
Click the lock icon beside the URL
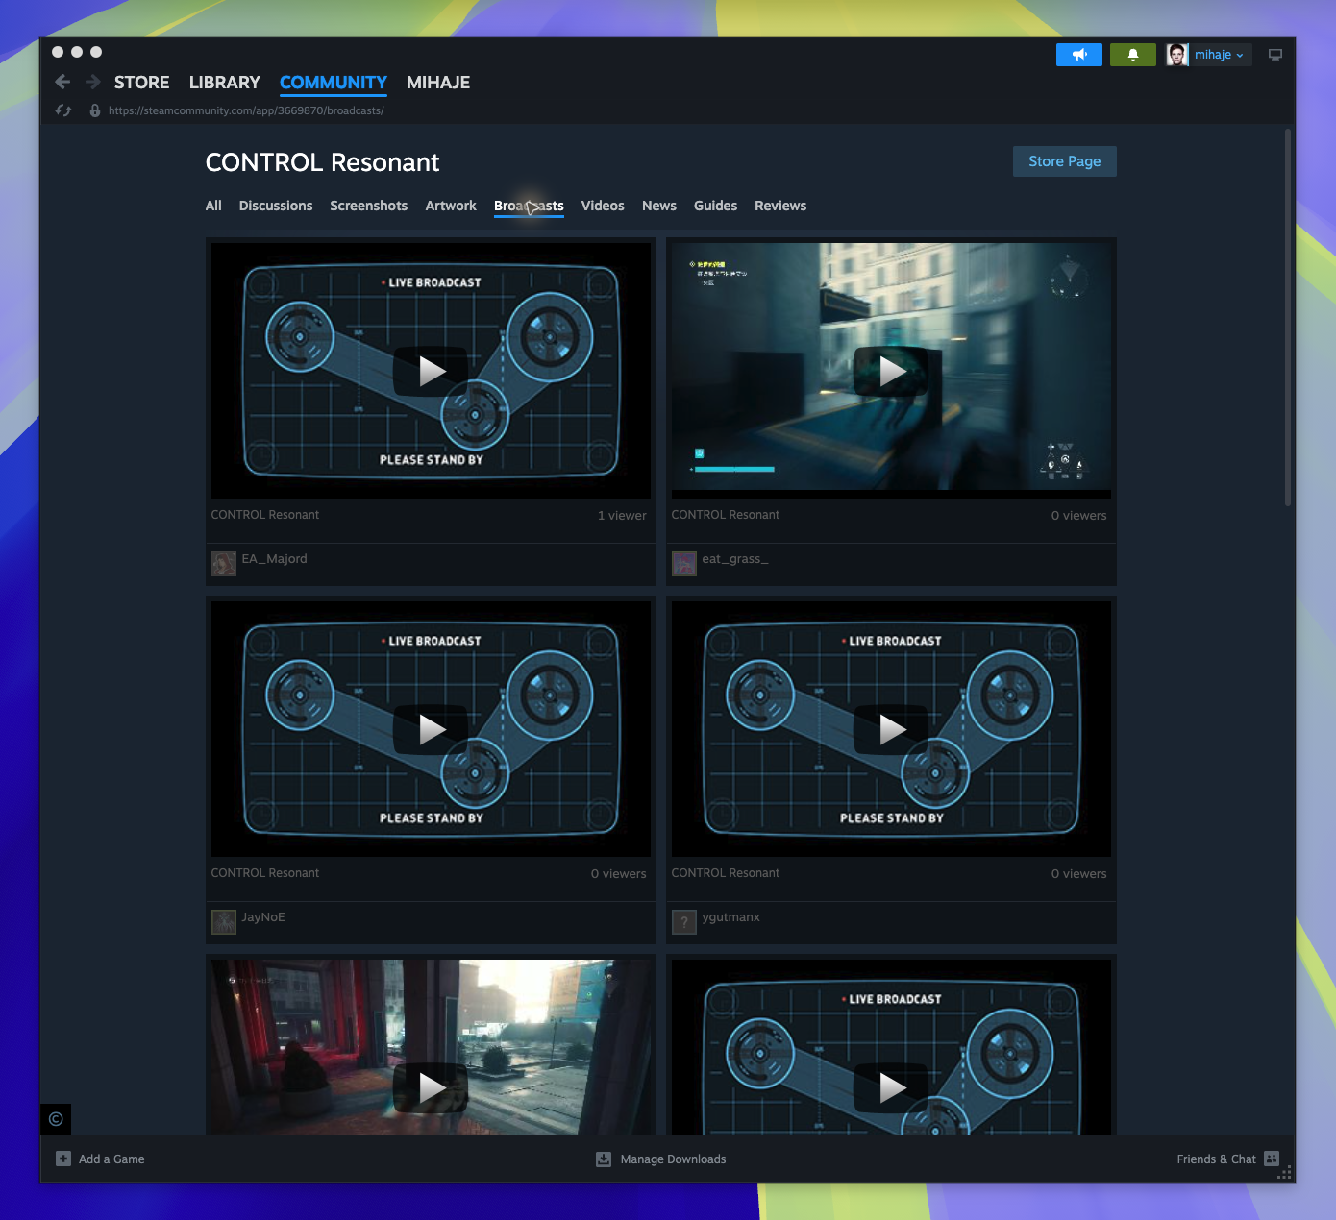point(94,110)
